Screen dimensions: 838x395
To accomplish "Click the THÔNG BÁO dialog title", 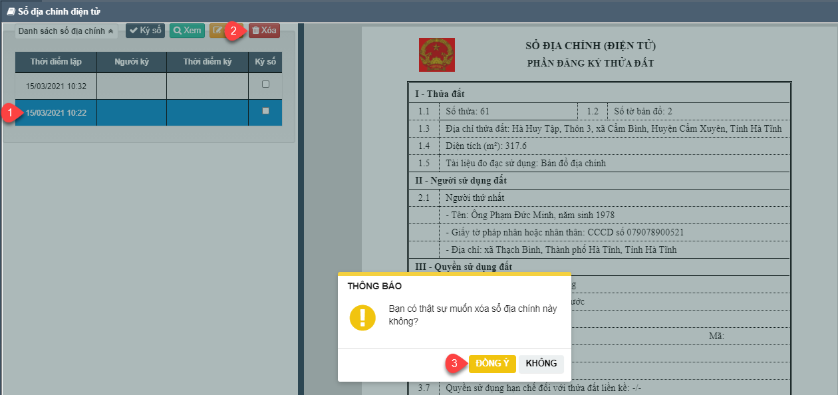I will tap(374, 286).
